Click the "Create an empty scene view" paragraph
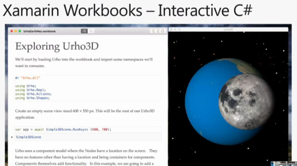 click(85, 114)
